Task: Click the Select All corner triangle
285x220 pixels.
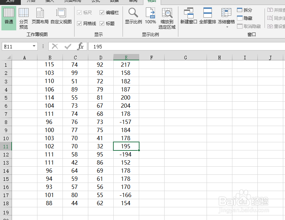Action: click(x=9, y=58)
